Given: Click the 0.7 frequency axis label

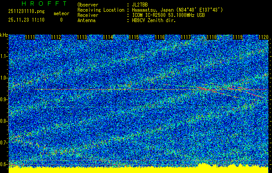Looking at the screenshot, I should (x=4, y=143).
